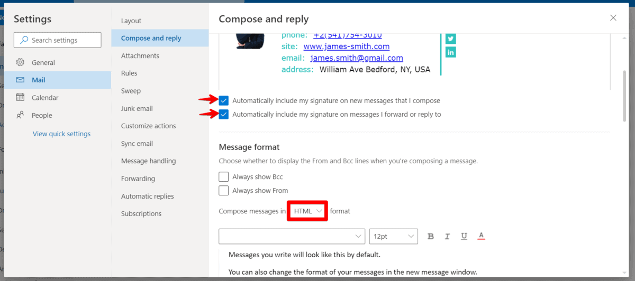Toggle Underline formatting button
The height and width of the screenshot is (281, 635).
click(464, 236)
